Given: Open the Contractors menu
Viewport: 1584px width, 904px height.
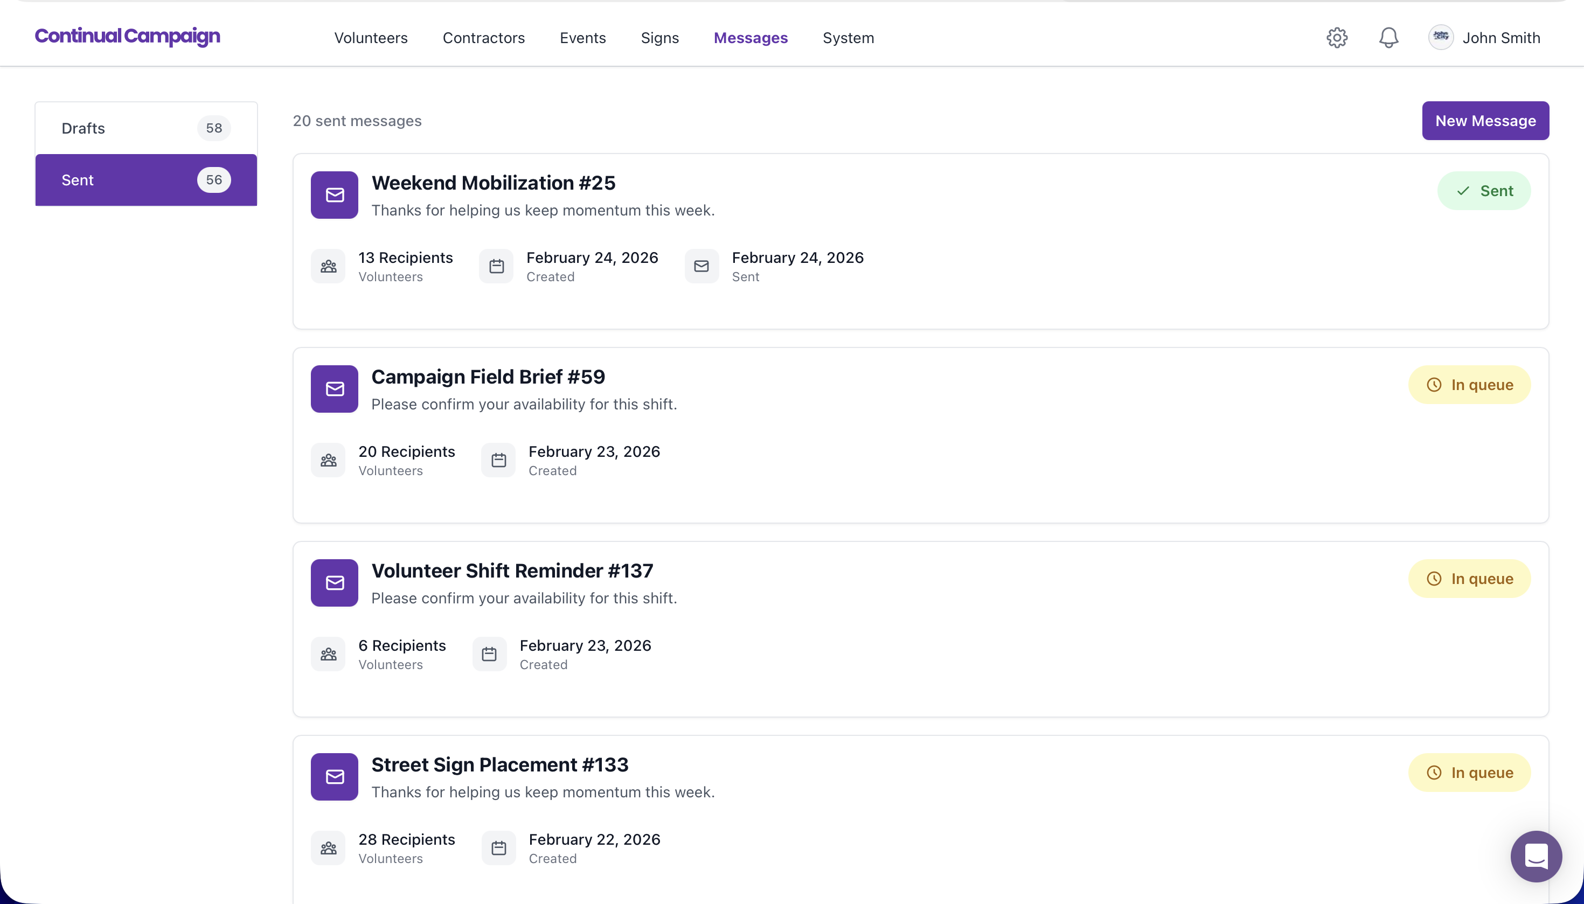Looking at the screenshot, I should 483,38.
